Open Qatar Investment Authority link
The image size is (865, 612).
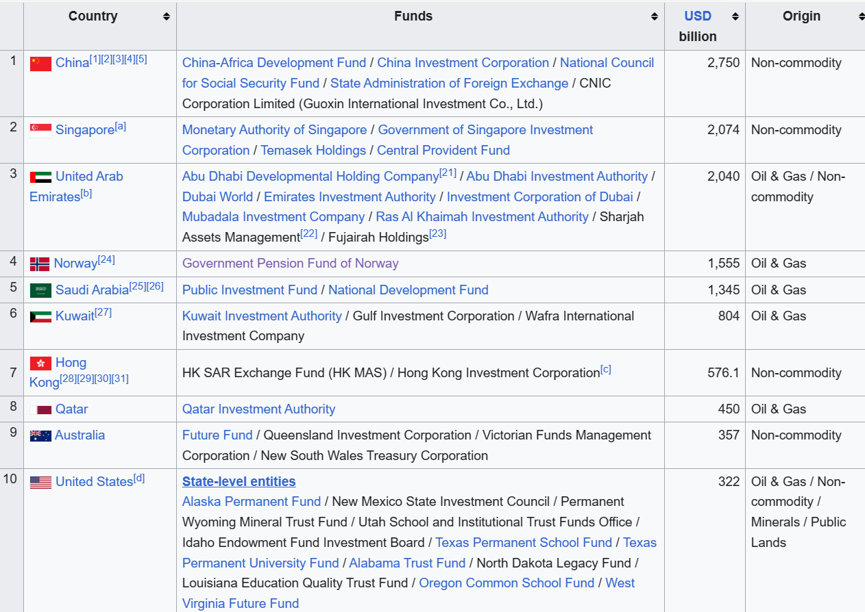(x=258, y=409)
